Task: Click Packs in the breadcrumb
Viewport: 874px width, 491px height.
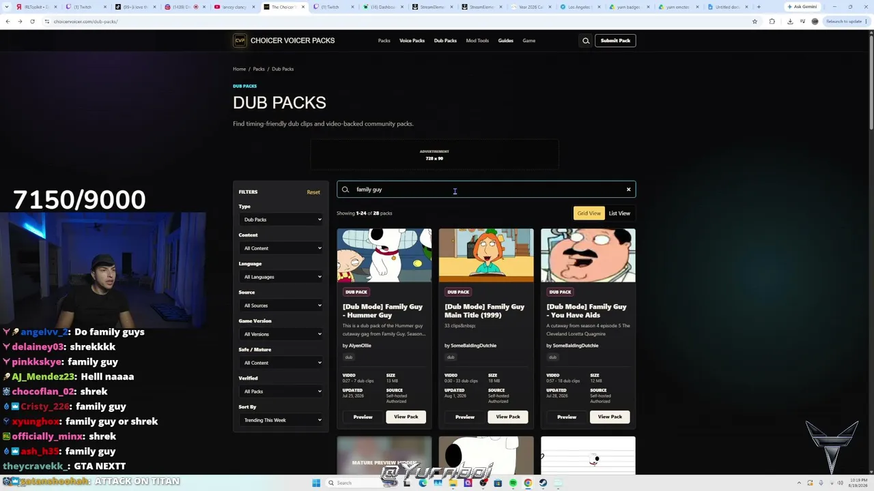Action: [259, 69]
